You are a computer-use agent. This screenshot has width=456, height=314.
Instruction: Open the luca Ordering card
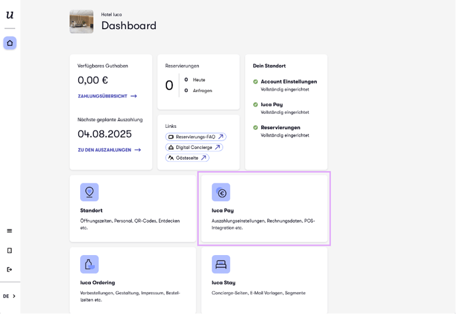[133, 280]
